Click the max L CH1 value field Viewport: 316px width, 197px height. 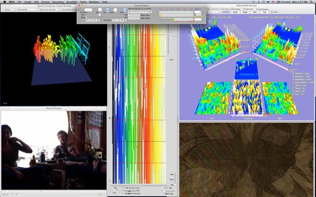point(122,190)
